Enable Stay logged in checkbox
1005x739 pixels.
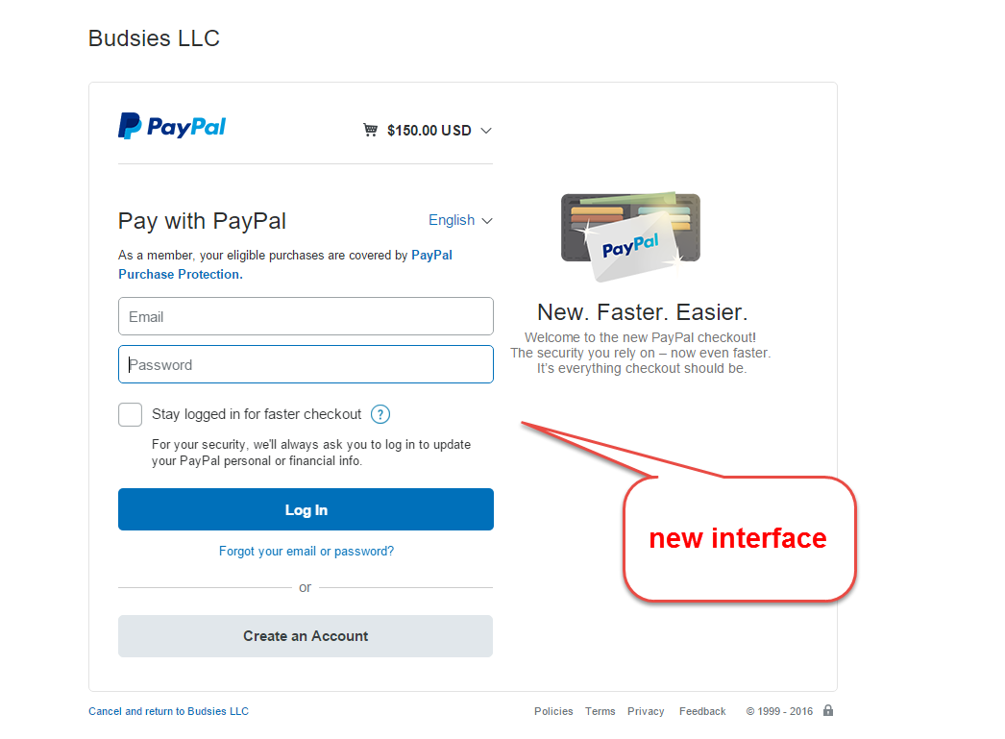131,414
